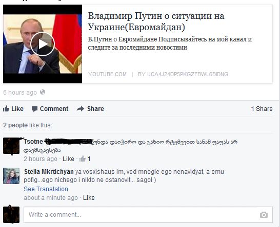
Task: View the 1 Share count
Action: pyautogui.click(x=262, y=108)
